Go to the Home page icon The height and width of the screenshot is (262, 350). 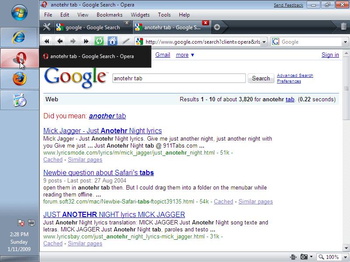pyautogui.click(x=112, y=41)
